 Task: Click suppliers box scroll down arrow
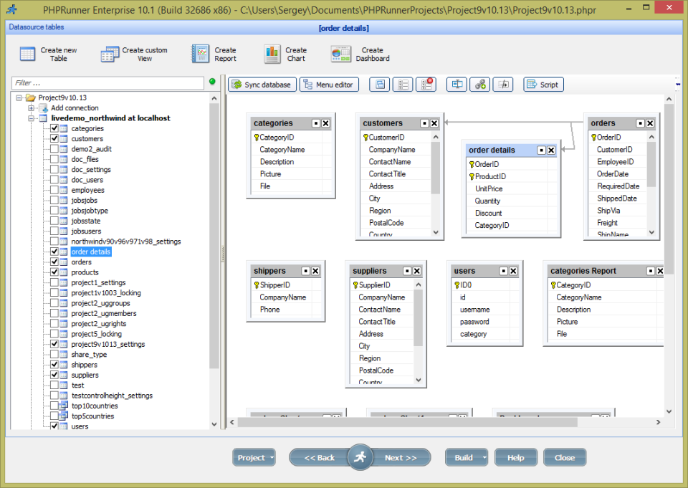[418, 380]
